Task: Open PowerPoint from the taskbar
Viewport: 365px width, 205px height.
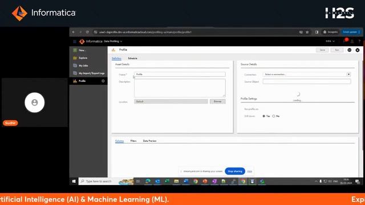Action: (205, 181)
